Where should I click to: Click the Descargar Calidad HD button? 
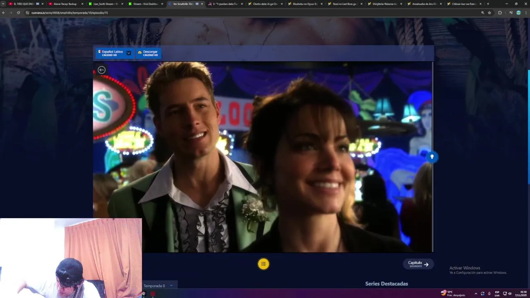click(x=148, y=53)
